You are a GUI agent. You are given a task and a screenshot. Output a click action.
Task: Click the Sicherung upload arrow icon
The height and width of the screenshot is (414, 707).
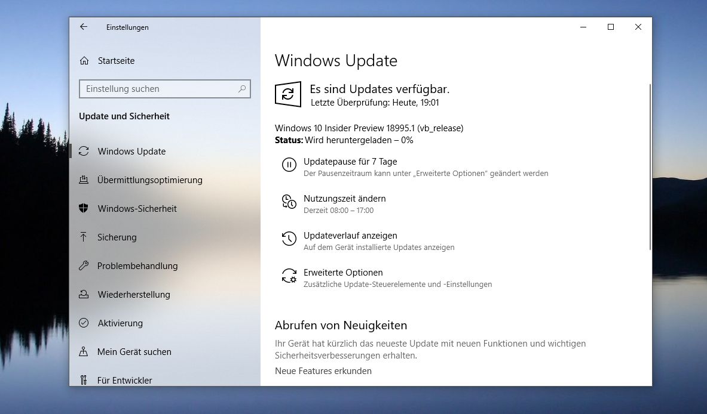84,237
